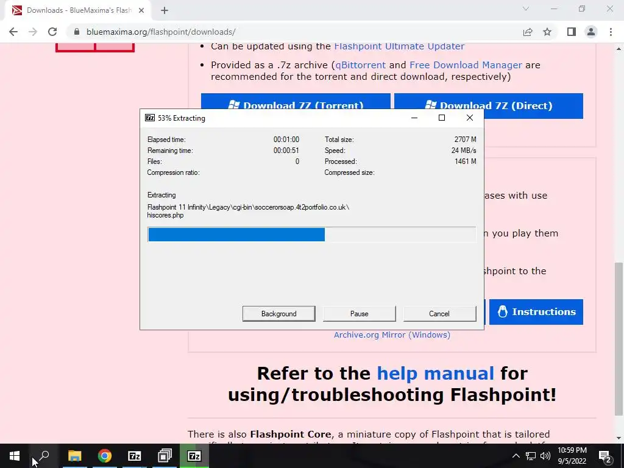
Task: Open the Free Download Manager link
Action: [466, 65]
